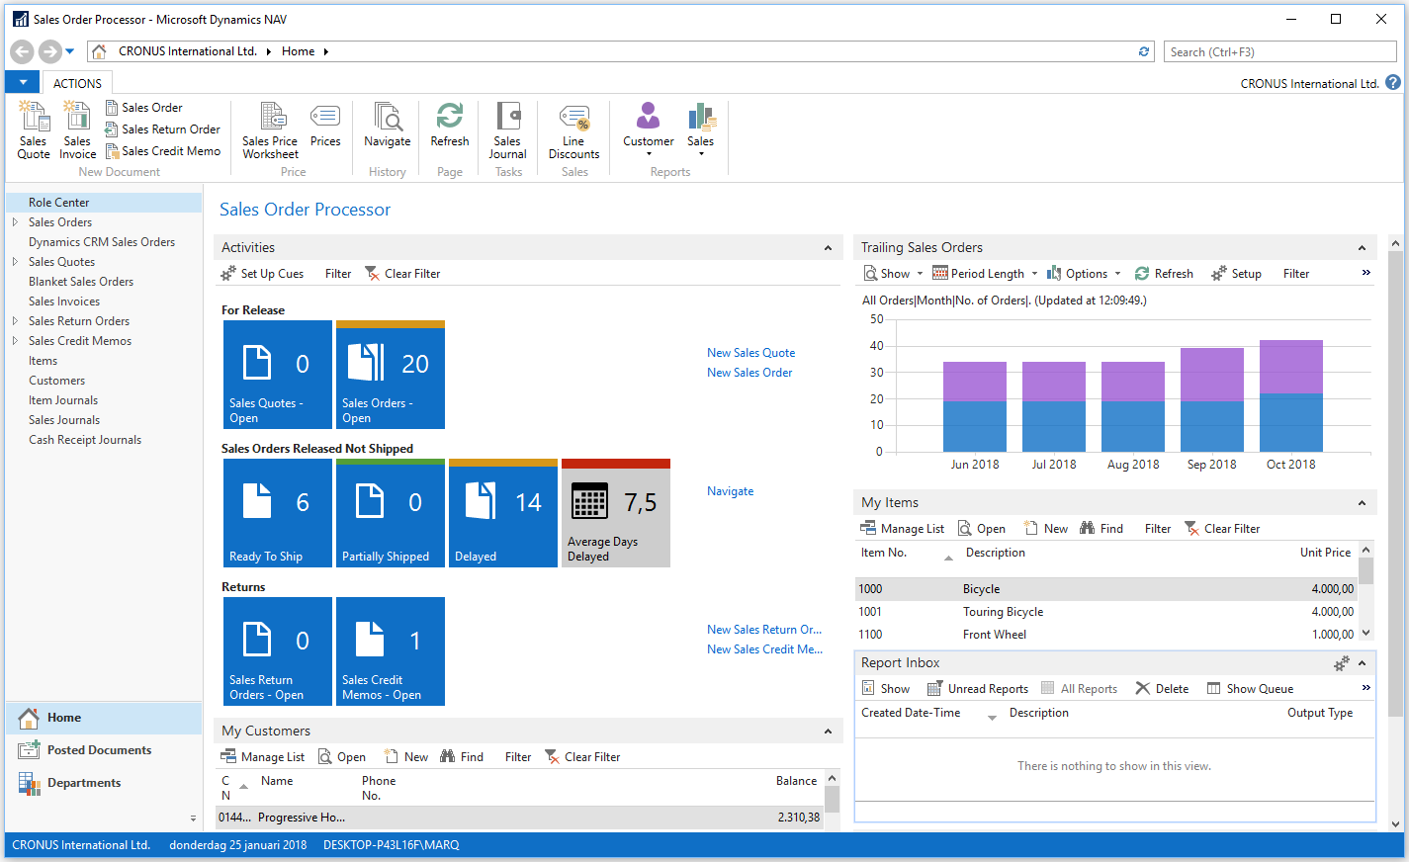Refresh the Trailing Sales Orders chart
Viewport: 1409px width, 862px height.
click(x=1164, y=274)
